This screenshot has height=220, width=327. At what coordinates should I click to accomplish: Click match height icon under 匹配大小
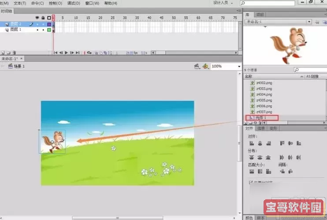click(260, 171)
